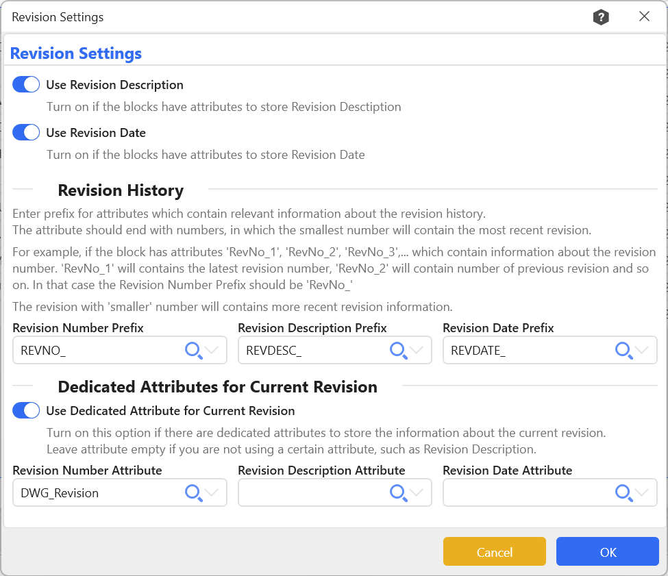Click search icon in Revision Number Prefix
Screen dimensions: 668x576
point(193,351)
